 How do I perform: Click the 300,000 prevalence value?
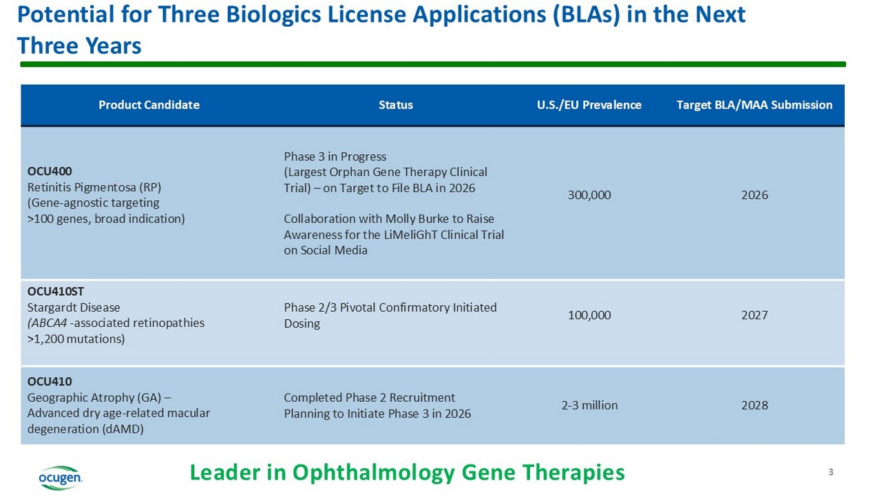(589, 195)
